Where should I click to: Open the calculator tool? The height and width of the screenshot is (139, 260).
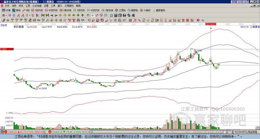[x=116, y=15]
